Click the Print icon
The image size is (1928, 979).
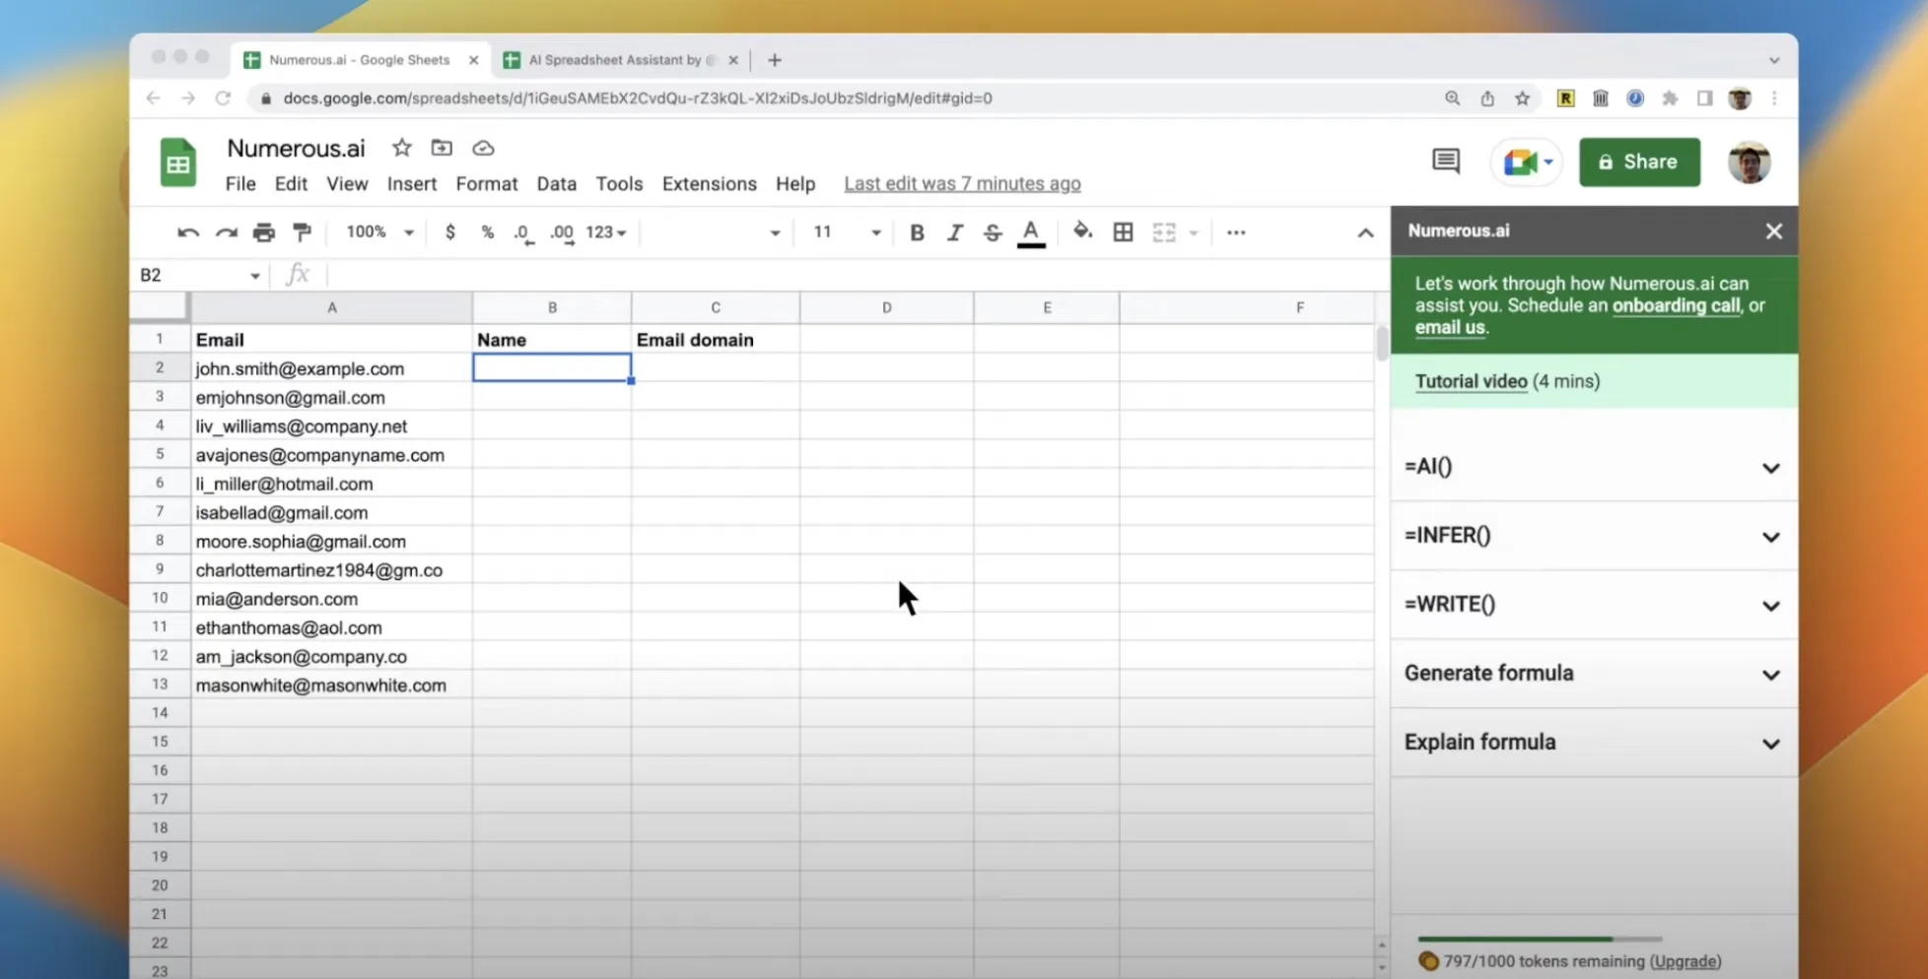(x=263, y=232)
